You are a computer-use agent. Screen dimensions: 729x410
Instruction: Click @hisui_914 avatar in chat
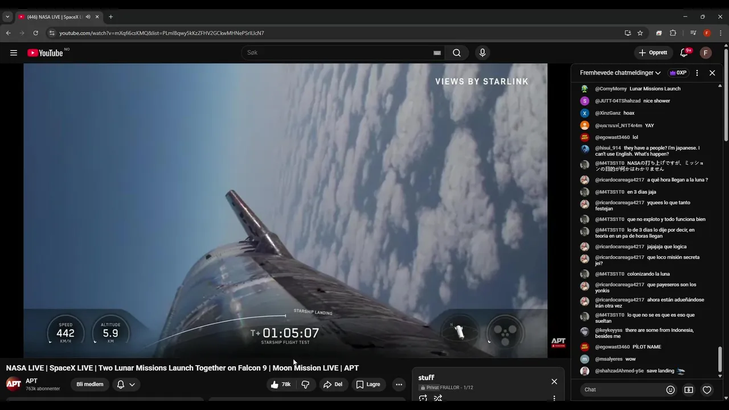[x=585, y=149]
